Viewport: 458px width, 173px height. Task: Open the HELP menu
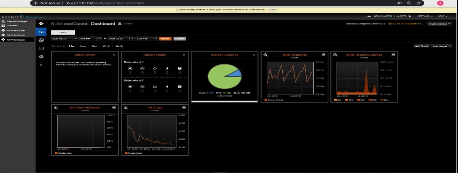pos(442,16)
